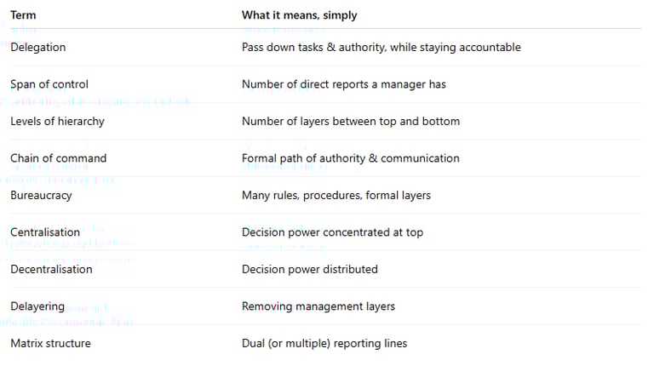The height and width of the screenshot is (366, 654).
Task: Click "Number of direct reports" definition text
Action: pyautogui.click(x=343, y=84)
